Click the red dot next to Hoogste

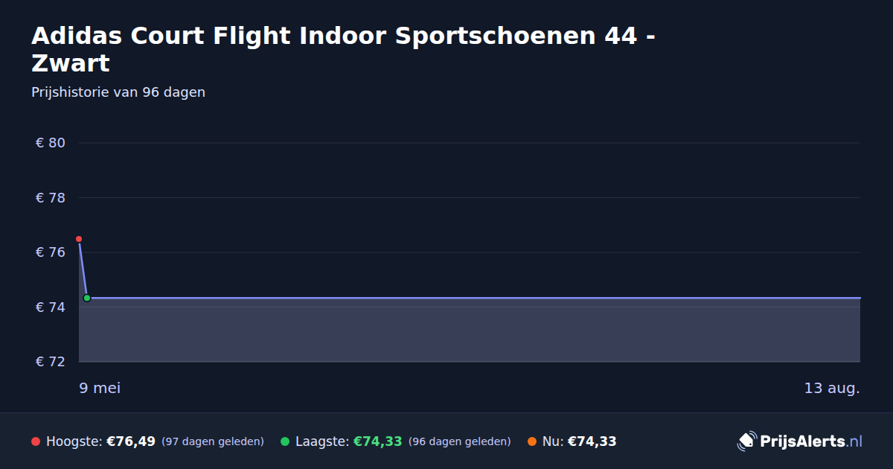click(x=36, y=441)
